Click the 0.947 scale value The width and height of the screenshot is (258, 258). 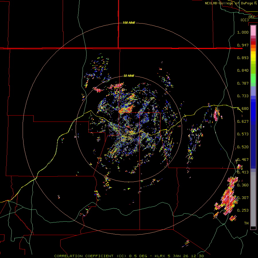(243, 45)
